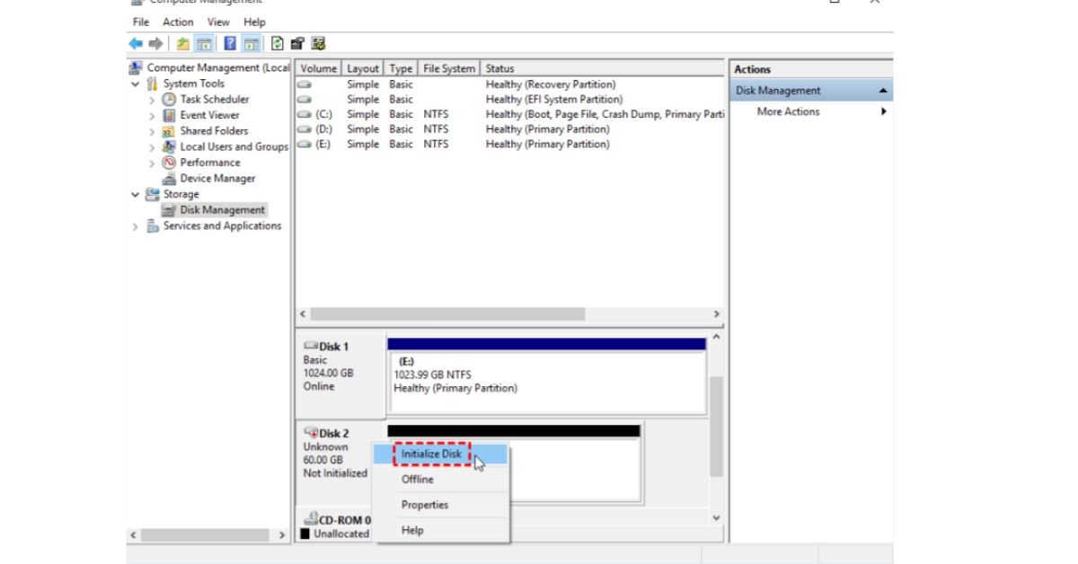Collapse the System Tools tree node
Image resolution: width=1078 pixels, height=564 pixels.
tap(136, 84)
